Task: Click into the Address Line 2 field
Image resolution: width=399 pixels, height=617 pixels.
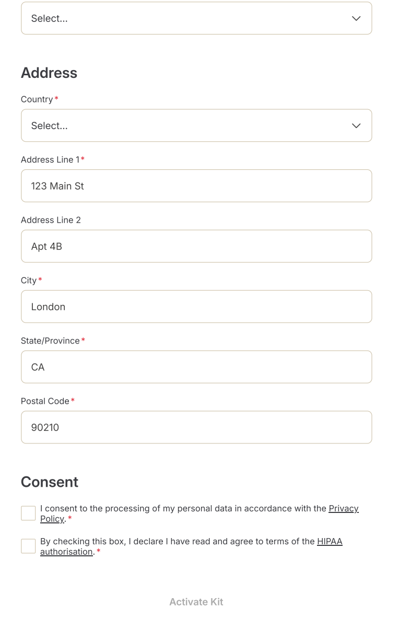Action: [x=196, y=246]
